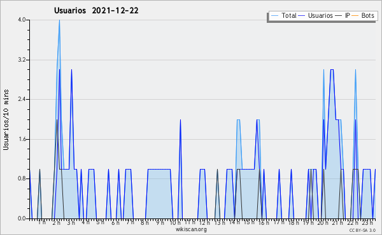This screenshot has width=382, height=235.
Task: Click the Total peak at 4.0 near 2 h
Action: pos(59,20)
